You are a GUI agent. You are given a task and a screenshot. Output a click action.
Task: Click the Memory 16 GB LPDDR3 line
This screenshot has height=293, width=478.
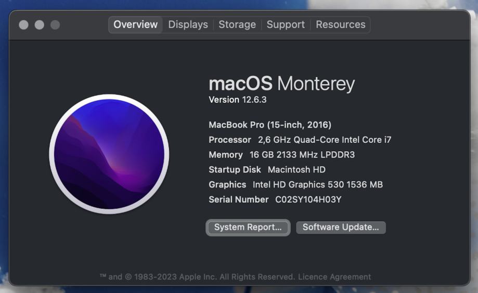[282, 155]
